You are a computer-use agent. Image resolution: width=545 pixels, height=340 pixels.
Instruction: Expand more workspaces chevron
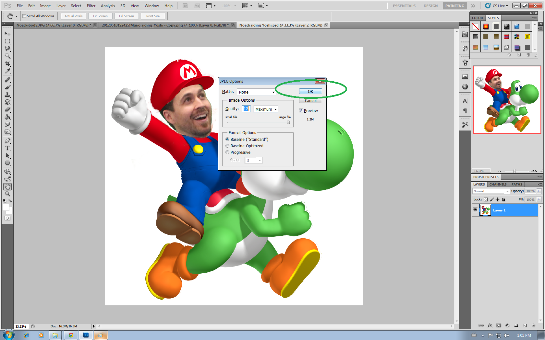473,6
